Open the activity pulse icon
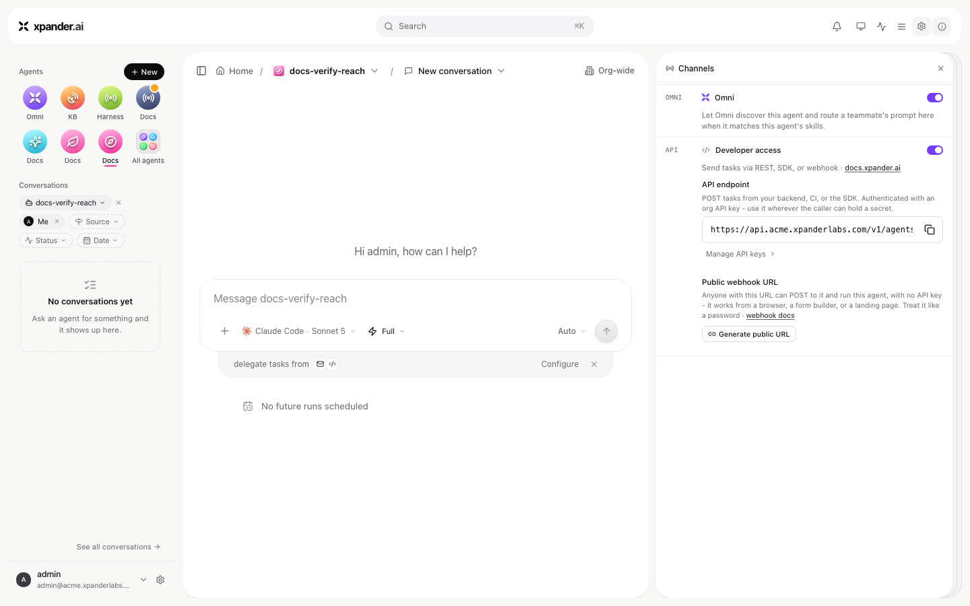Screen dimensions: 970x606 pyautogui.click(x=882, y=26)
